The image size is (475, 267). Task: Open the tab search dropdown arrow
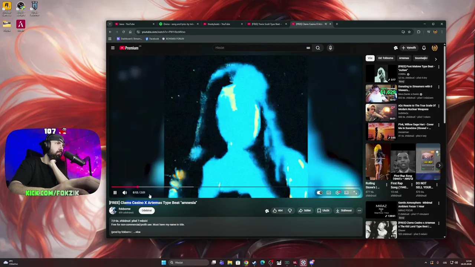pos(110,24)
